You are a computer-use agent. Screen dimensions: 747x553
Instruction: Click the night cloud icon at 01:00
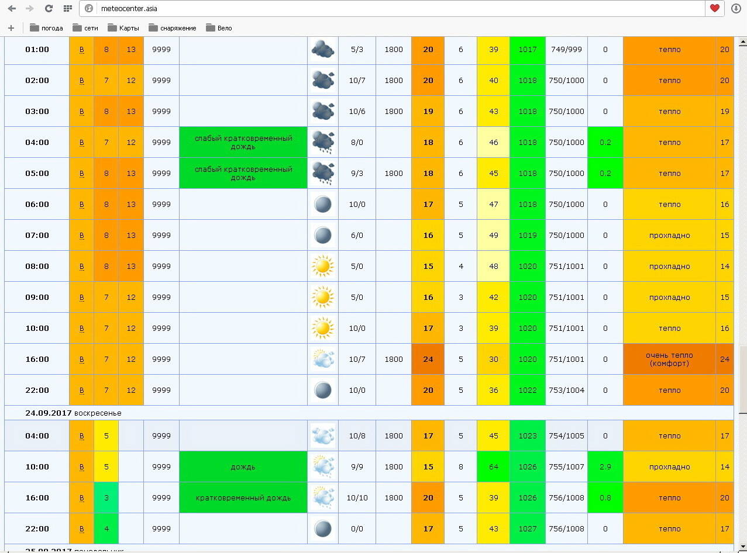pos(323,50)
